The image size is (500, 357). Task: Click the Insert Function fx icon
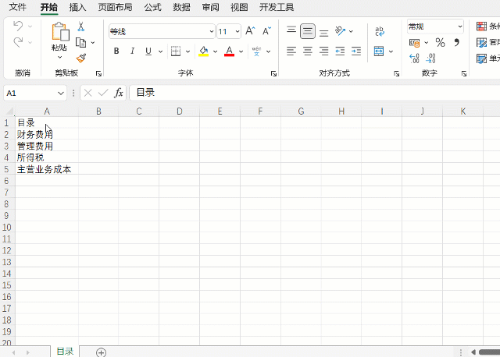[119, 93]
